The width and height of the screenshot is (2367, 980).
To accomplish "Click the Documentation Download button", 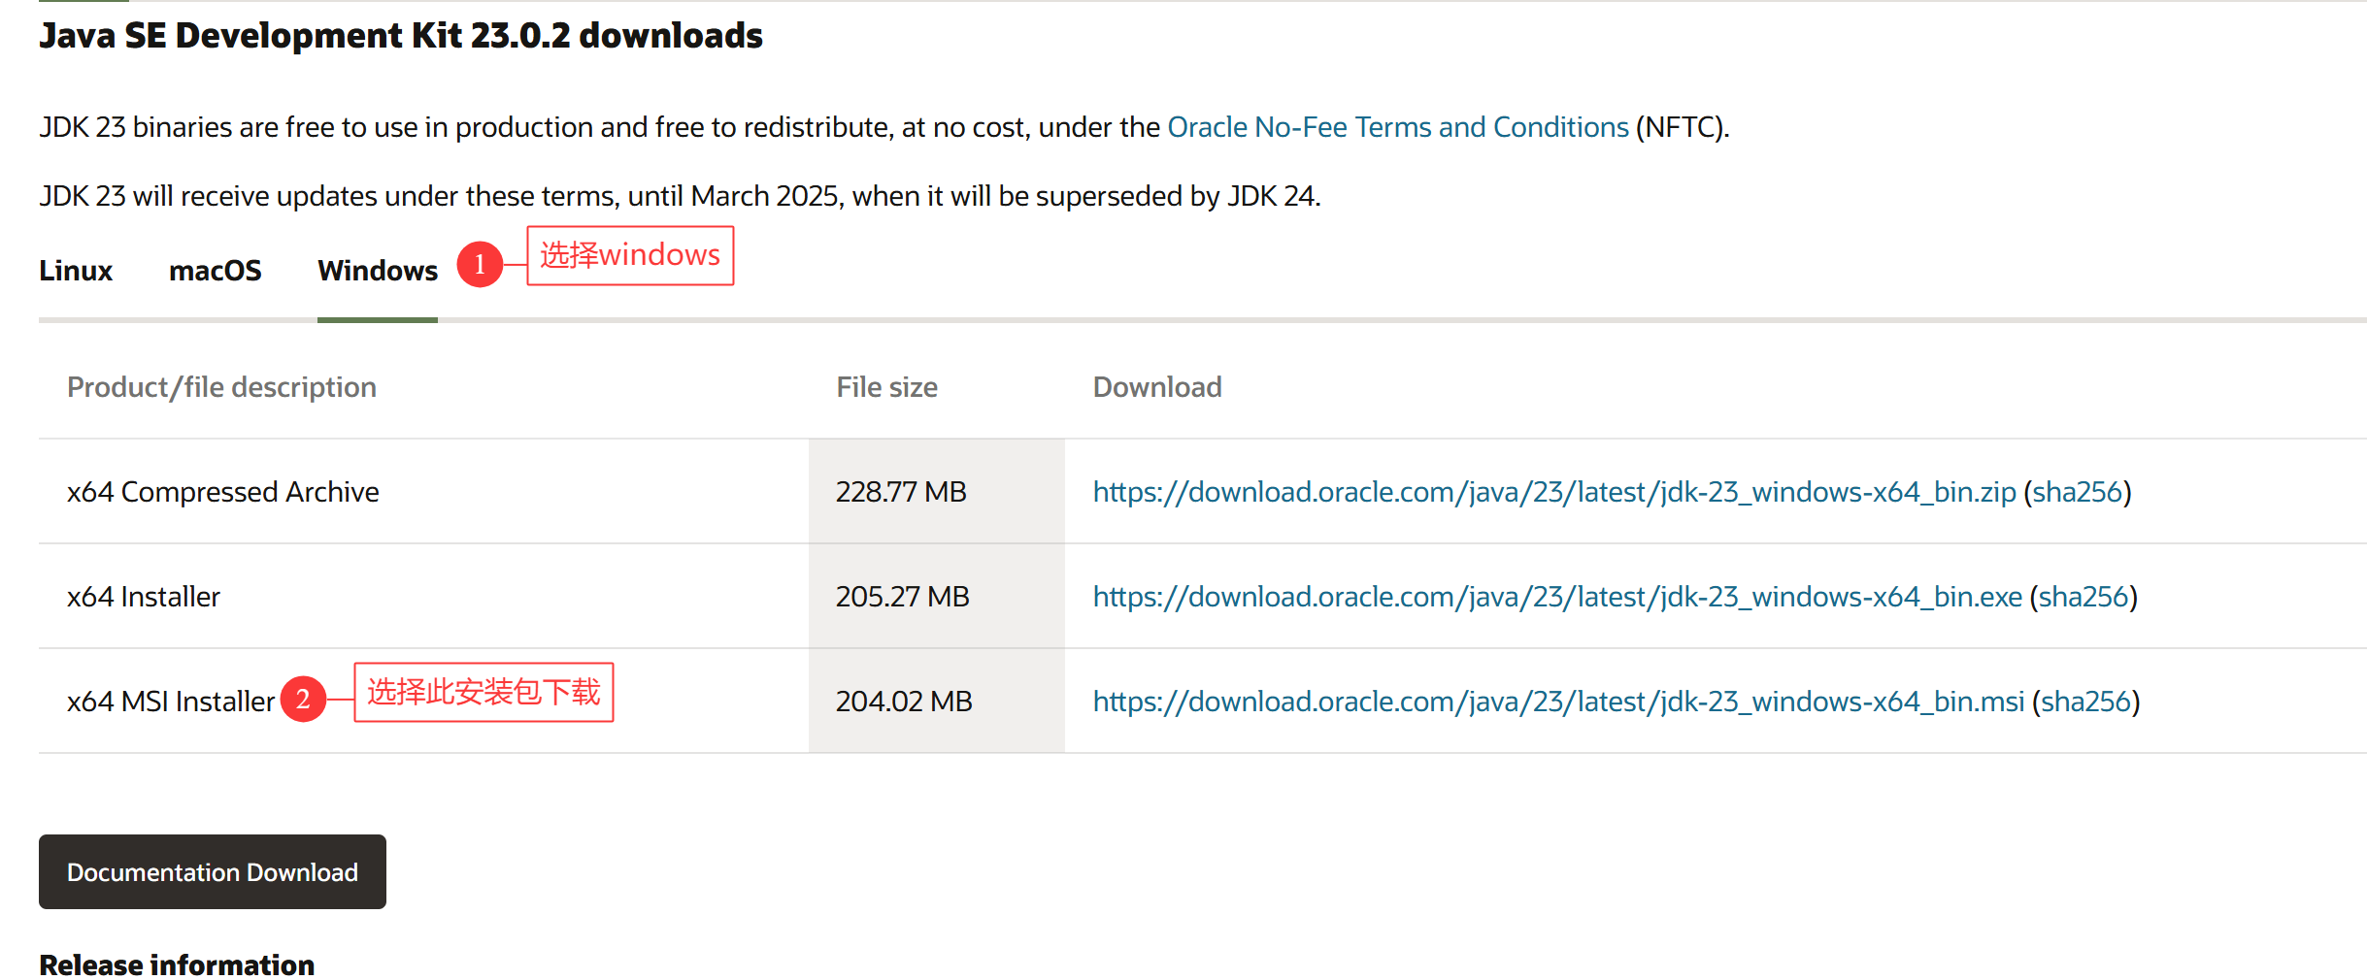I will (x=213, y=872).
